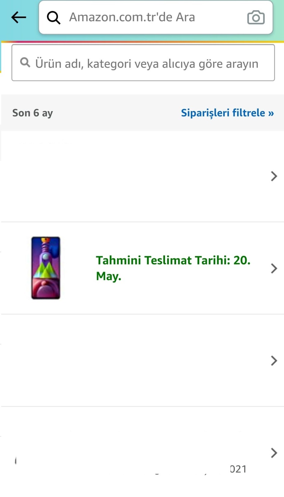Open the 'Tahmini Teslimat Tarihi: 20. May.' order

point(173,268)
